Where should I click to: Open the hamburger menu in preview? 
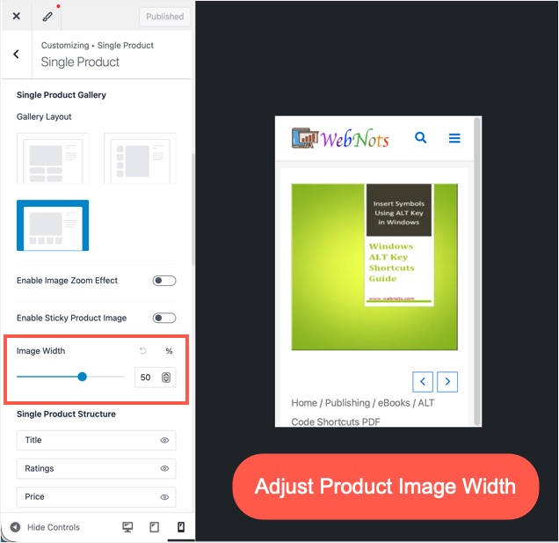(454, 138)
